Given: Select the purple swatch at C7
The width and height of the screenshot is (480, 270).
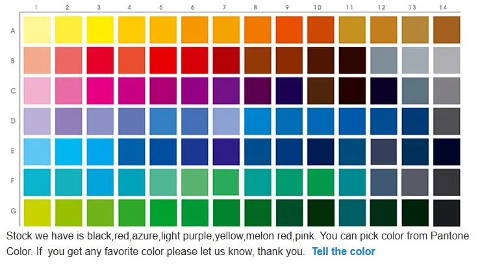Looking at the screenshot, I should (x=226, y=90).
